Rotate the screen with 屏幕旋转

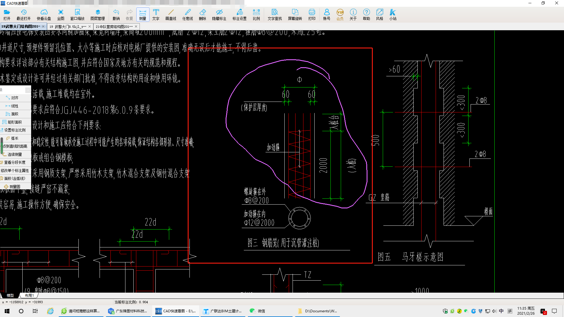point(295,14)
